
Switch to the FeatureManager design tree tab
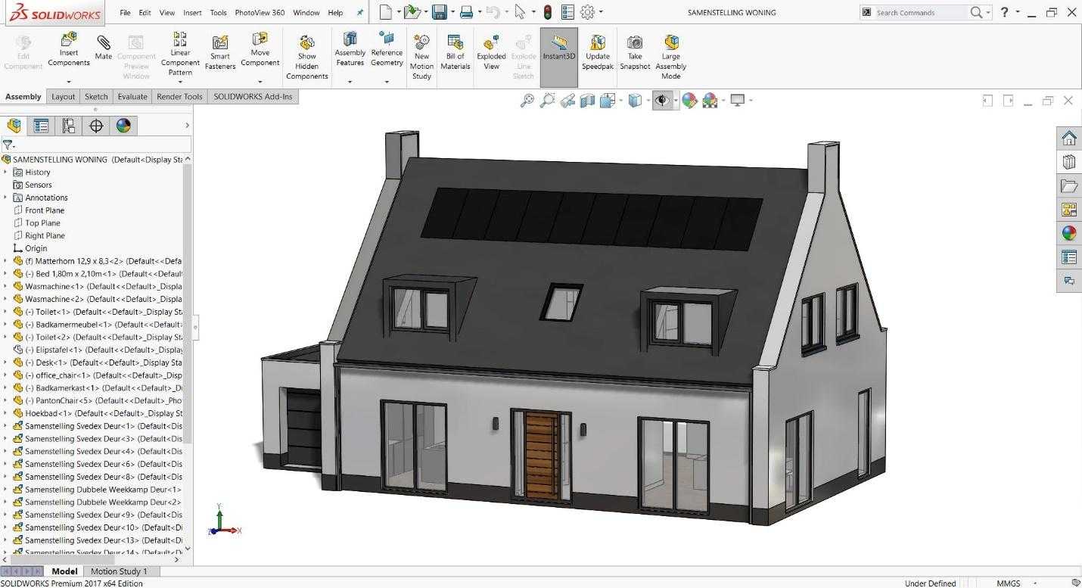[14, 126]
